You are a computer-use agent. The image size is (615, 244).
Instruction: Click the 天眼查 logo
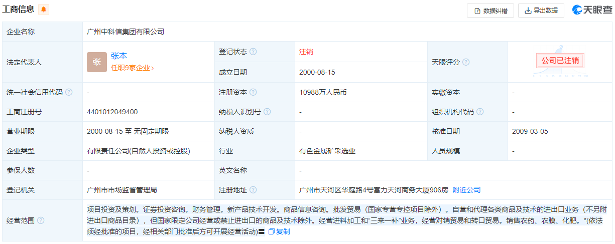pos(592,10)
